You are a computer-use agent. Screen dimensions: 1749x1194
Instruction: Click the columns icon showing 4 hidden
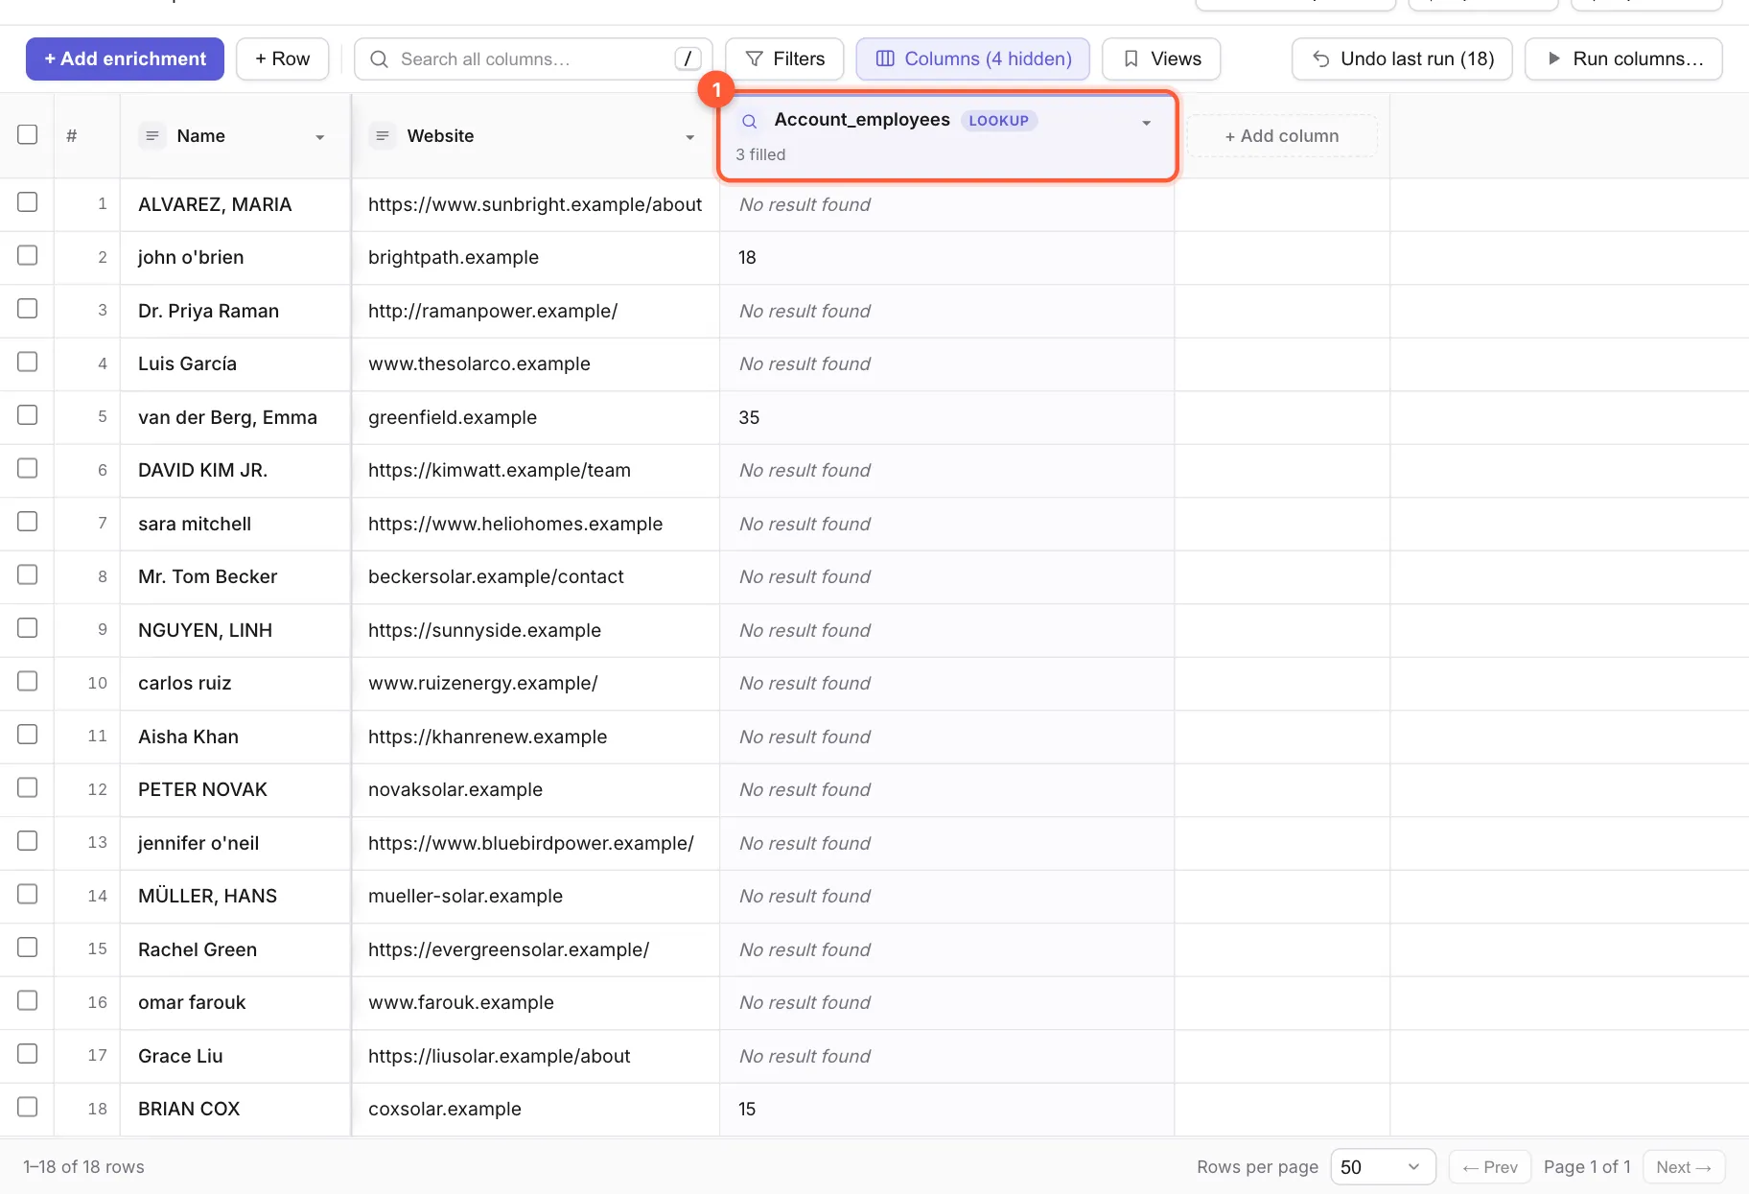pyautogui.click(x=885, y=59)
